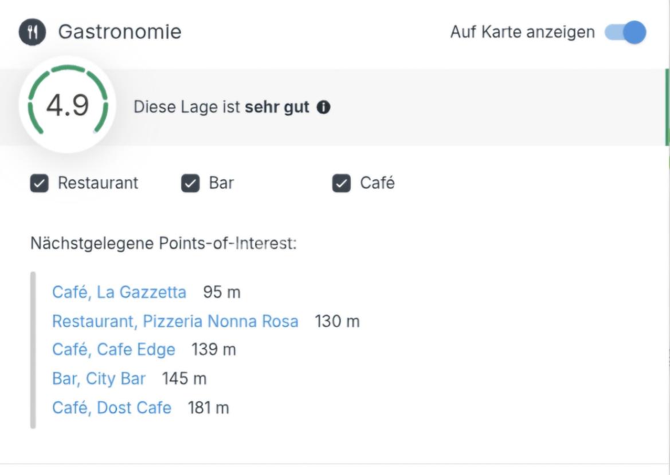The width and height of the screenshot is (670, 475).
Task: Open the Dost Cafe link
Action: click(111, 407)
